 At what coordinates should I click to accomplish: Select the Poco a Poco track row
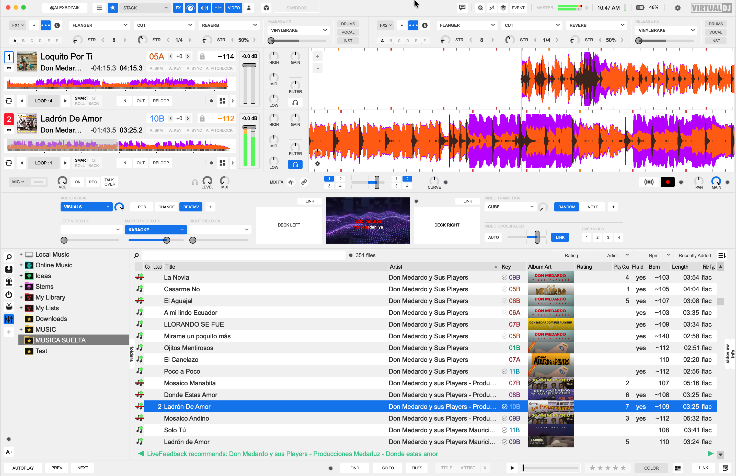[x=182, y=371]
